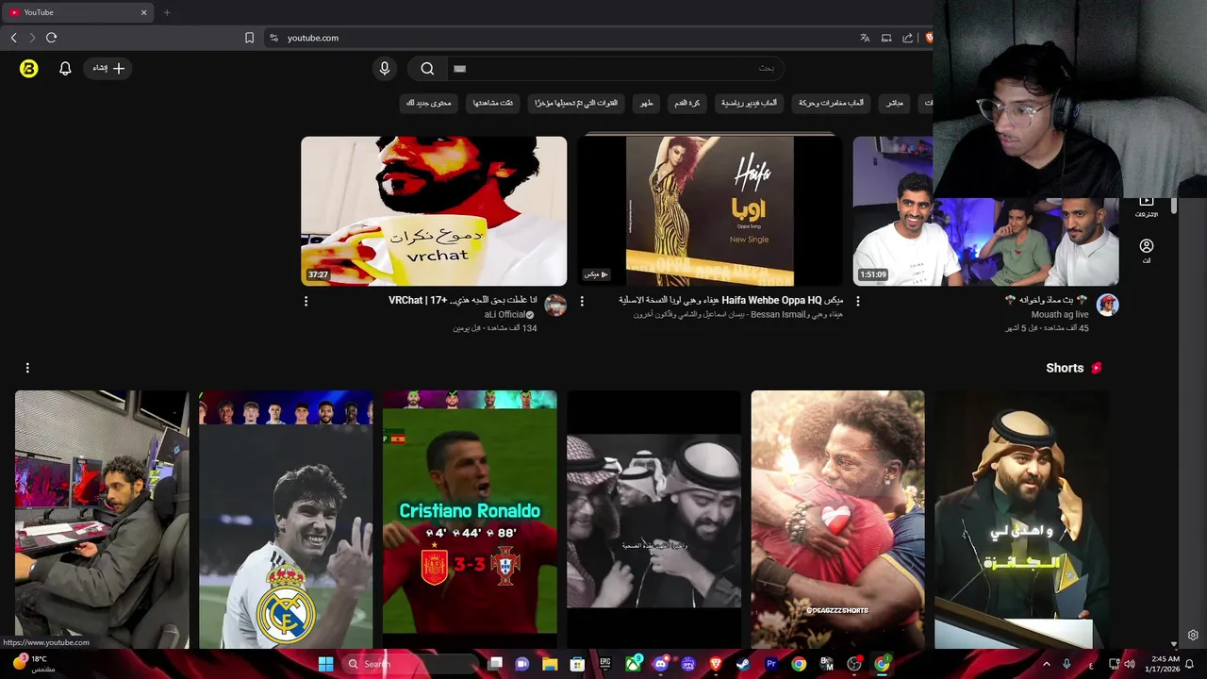Click the page vertical scrollbar
The image size is (1207, 679).
1174,206
